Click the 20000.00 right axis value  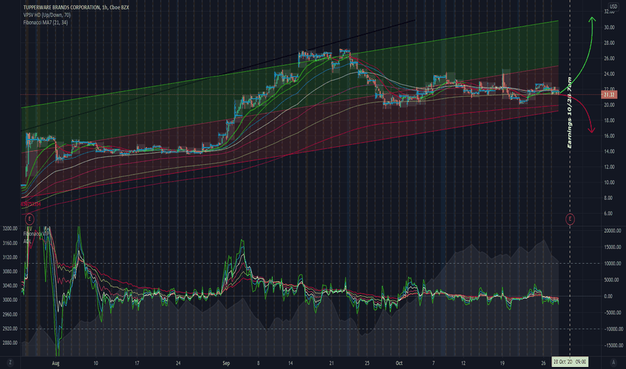click(x=613, y=231)
